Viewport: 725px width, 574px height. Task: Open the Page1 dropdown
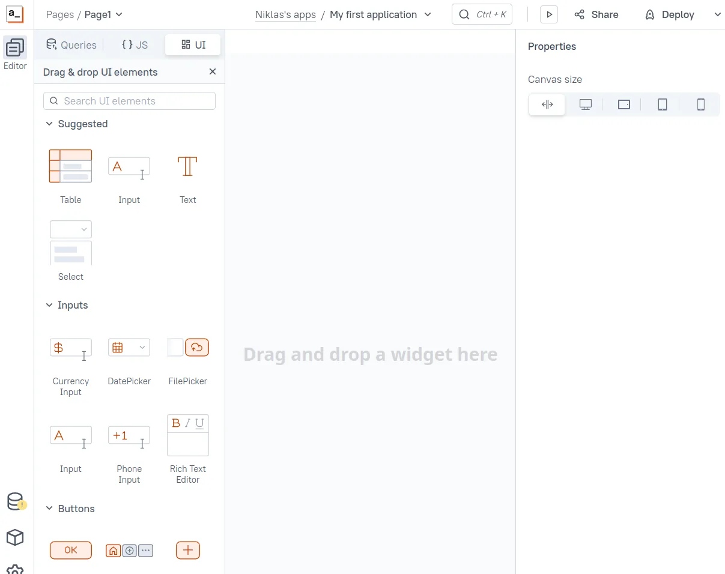pos(103,14)
